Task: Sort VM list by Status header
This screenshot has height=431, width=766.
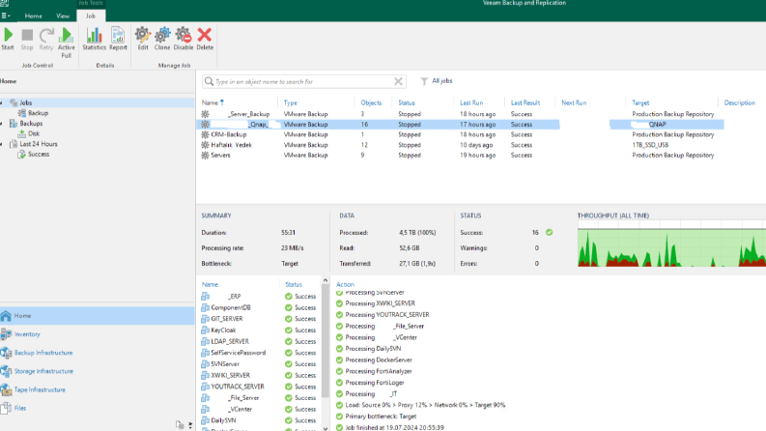Action: pos(294,284)
